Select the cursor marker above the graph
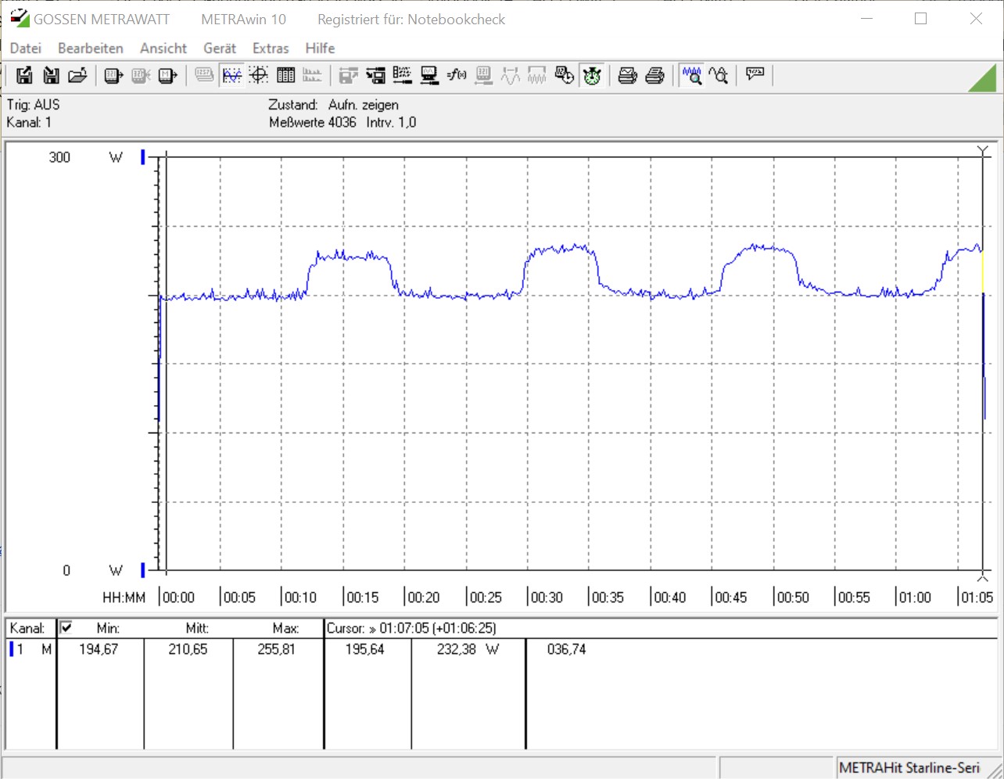This screenshot has width=1004, height=779. tap(983, 150)
